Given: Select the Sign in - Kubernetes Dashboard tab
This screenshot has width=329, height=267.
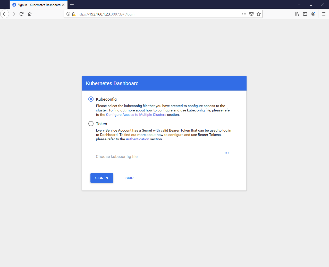Looking at the screenshot, I should 39,5.
